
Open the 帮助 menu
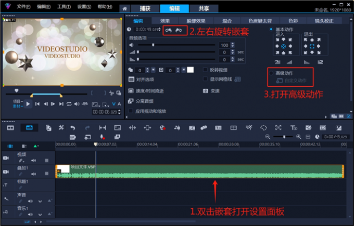(105, 7)
